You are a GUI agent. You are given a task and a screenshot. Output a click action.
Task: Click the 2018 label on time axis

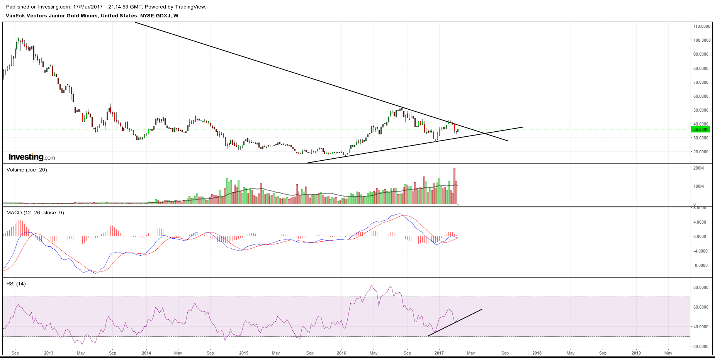tap(537, 353)
